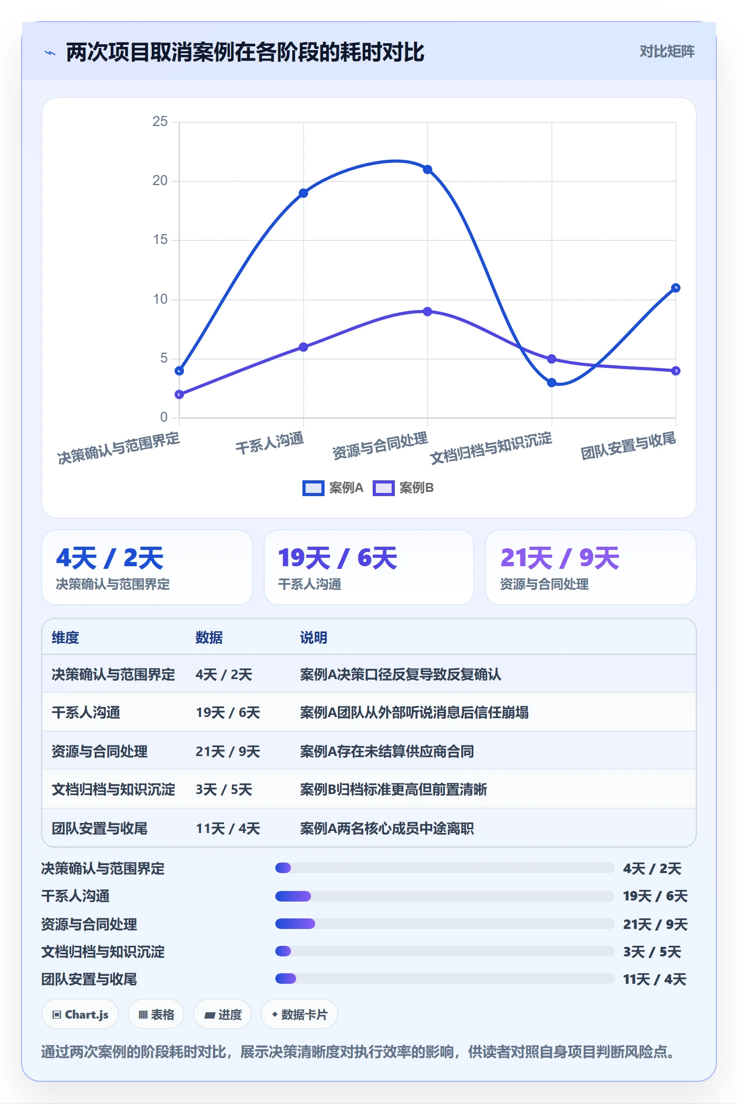Click the progress value 3天 / 5天
This screenshot has width=738, height=1104.
coord(652,952)
